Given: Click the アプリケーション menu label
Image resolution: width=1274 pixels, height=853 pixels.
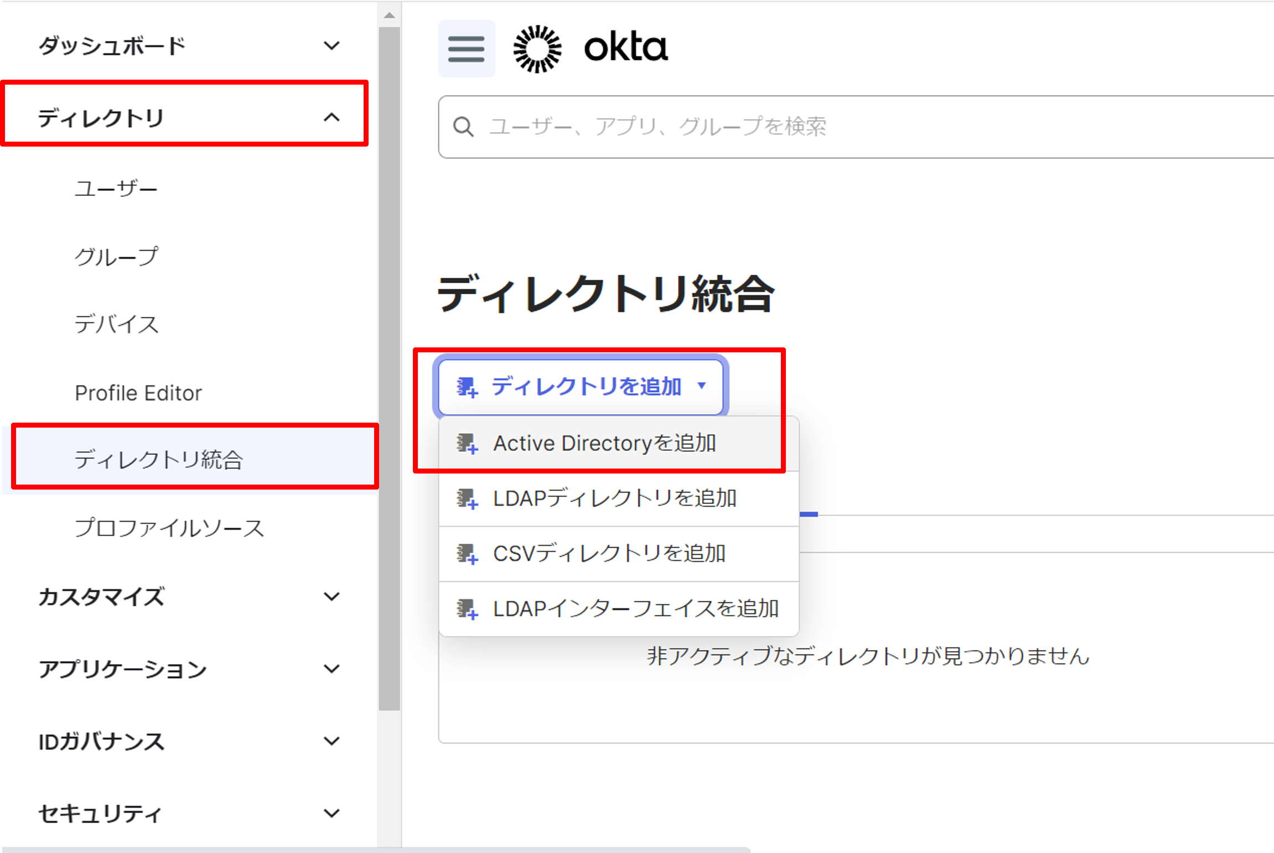Looking at the screenshot, I should 122,669.
